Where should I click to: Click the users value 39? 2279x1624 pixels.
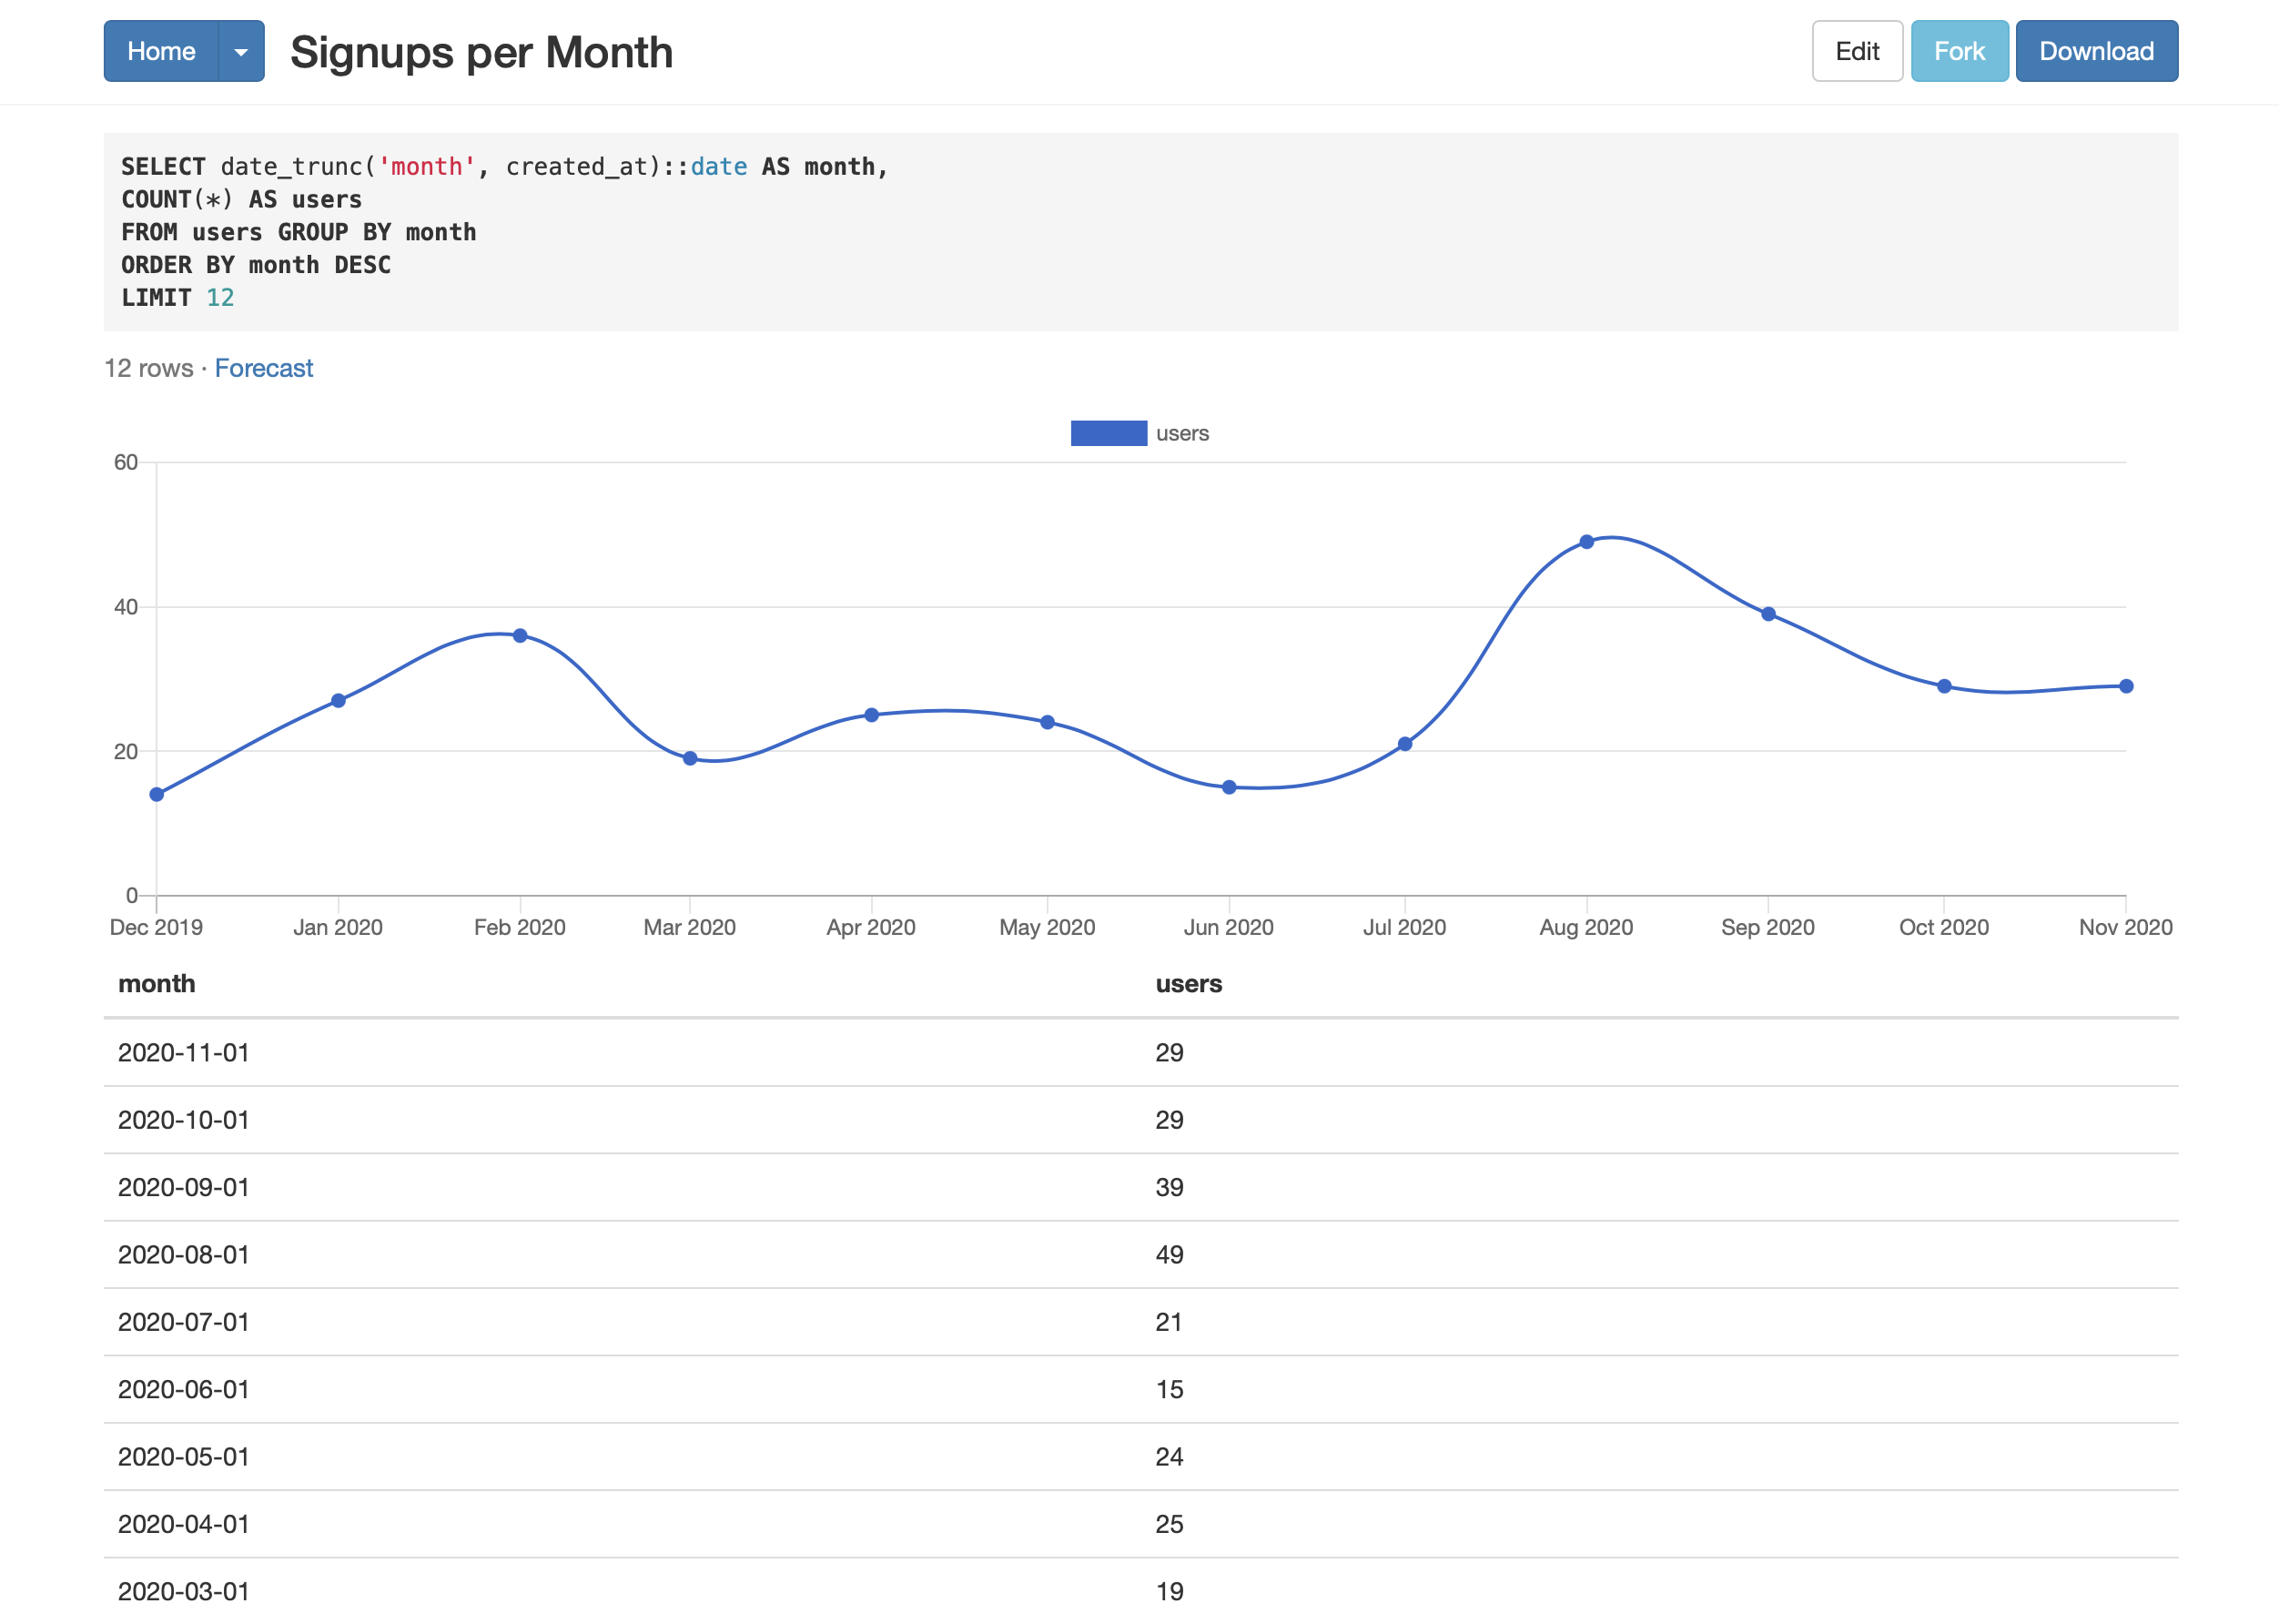[x=1170, y=1188]
